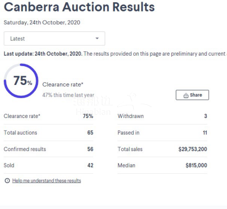Click the Confirmed results row
227x209 pixels.
[x=48, y=149]
